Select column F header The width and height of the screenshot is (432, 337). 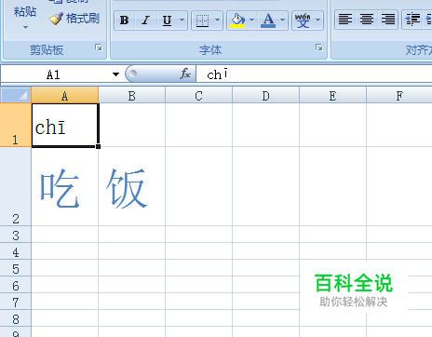coord(399,96)
